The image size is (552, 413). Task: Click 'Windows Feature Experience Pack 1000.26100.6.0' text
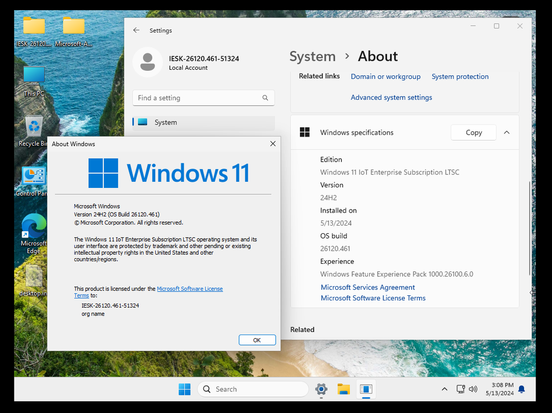pos(397,274)
